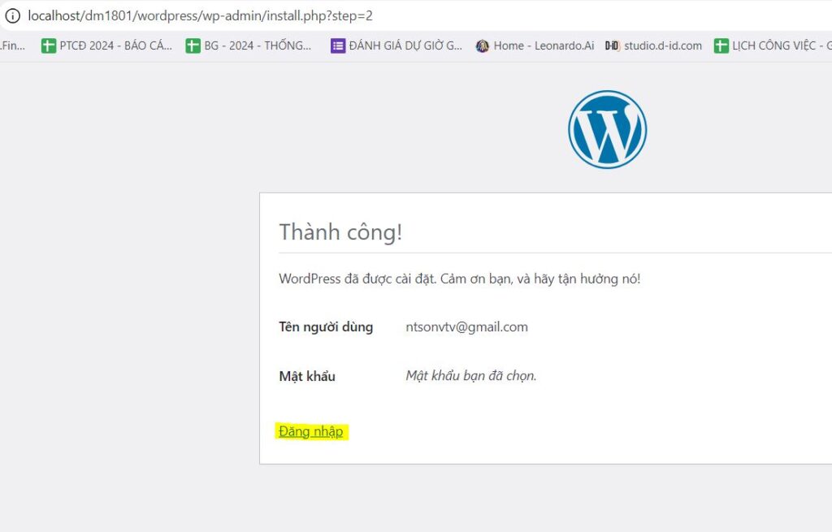Open BG - 2024 - THỐNG... bookmark

click(249, 45)
